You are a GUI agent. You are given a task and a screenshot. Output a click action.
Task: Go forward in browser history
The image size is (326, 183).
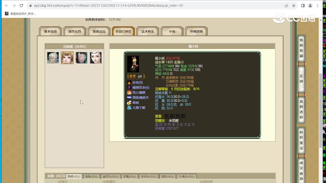pos(14,5)
